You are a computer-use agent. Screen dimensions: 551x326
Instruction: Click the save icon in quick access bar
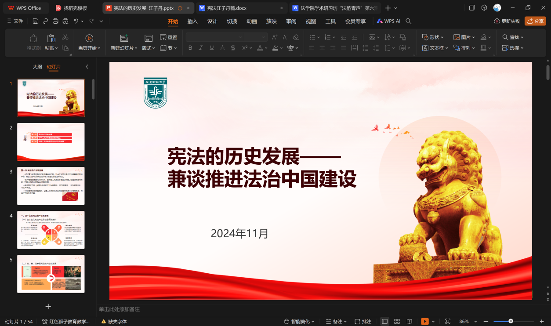(x=36, y=21)
